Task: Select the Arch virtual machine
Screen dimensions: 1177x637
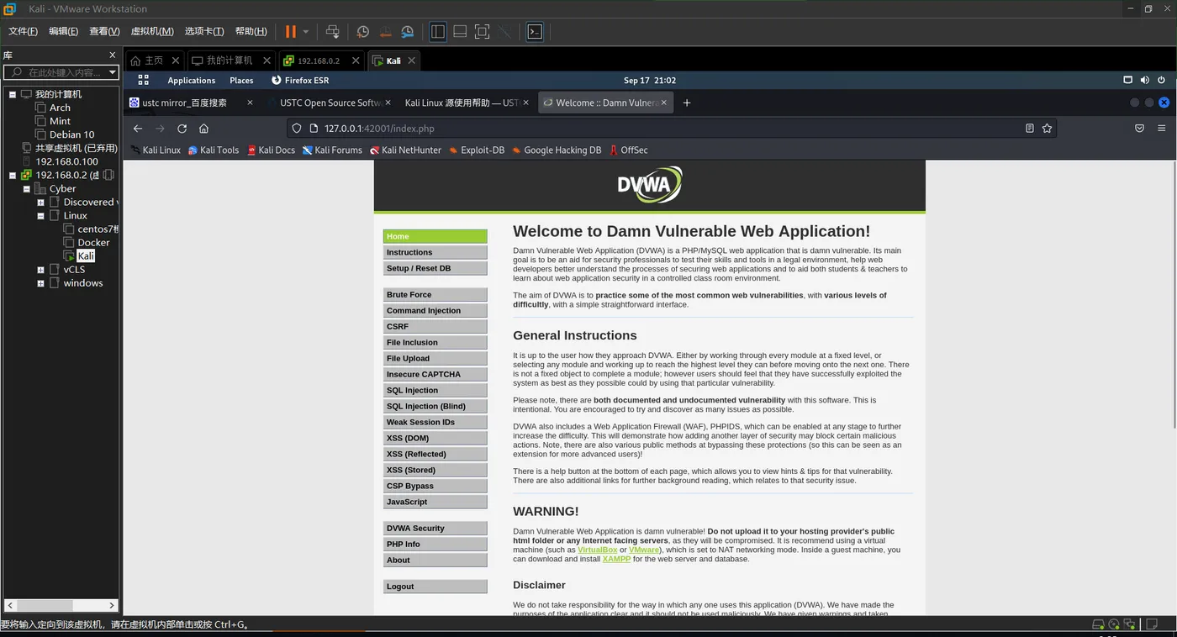Action: 60,108
